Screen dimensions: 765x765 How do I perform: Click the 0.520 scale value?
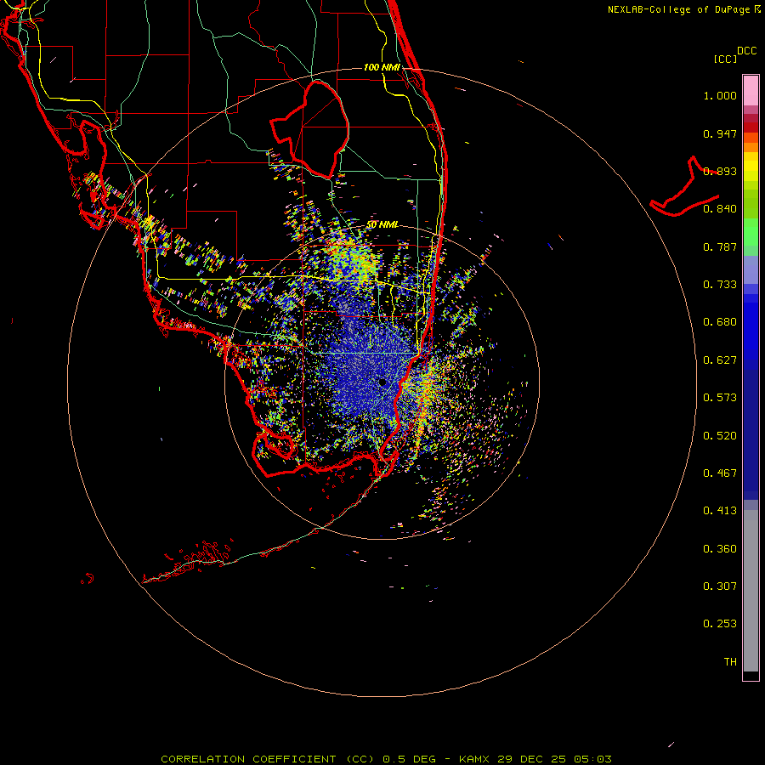[720, 436]
